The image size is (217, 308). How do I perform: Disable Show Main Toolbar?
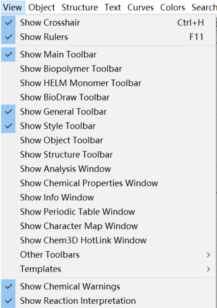point(108,54)
